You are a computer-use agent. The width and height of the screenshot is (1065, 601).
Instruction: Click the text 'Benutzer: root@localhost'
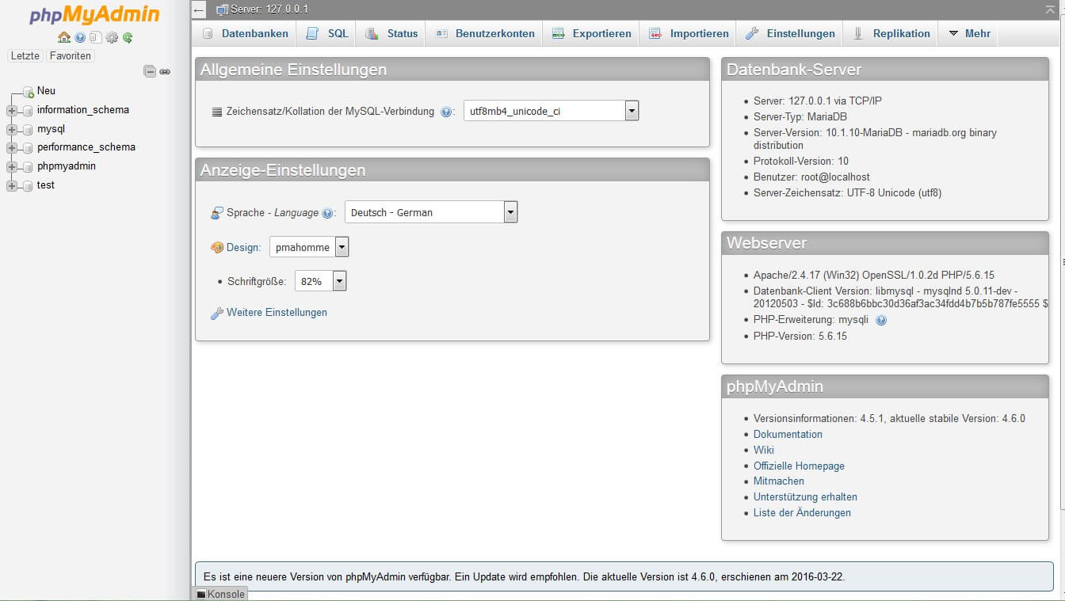[811, 177]
